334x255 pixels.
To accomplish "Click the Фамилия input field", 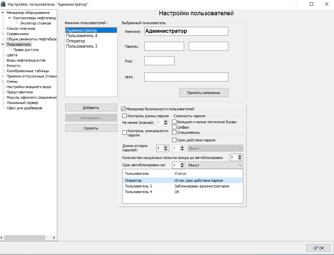I will (186, 31).
